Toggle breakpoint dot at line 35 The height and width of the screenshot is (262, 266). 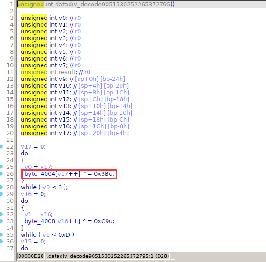pyautogui.click(x=1, y=234)
